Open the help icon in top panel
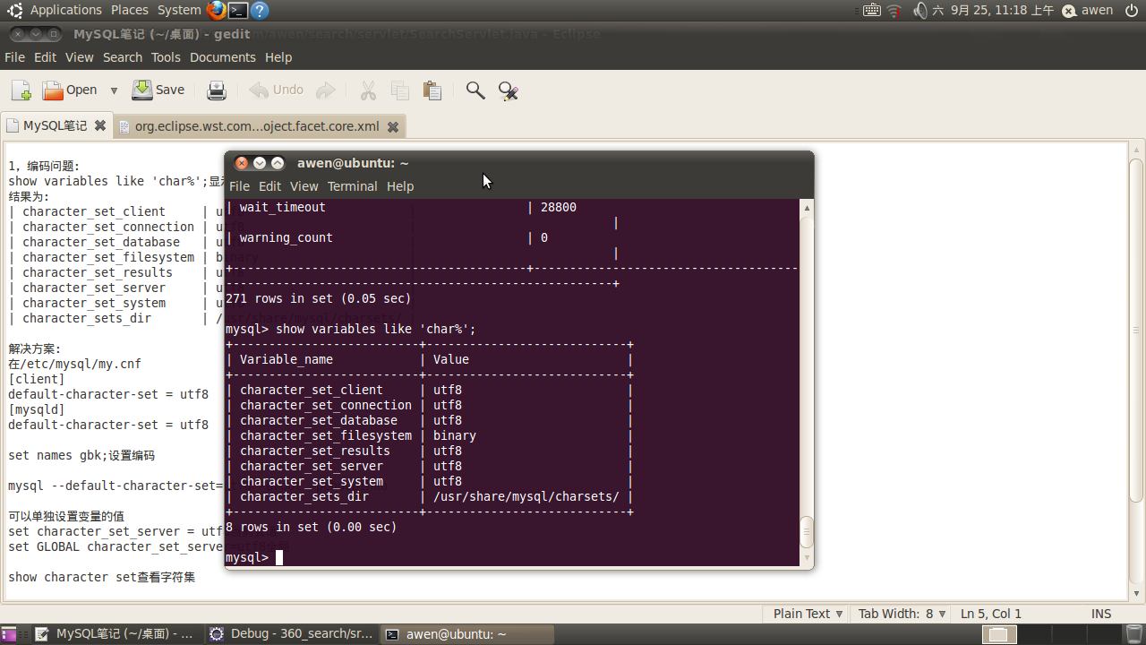 260,11
